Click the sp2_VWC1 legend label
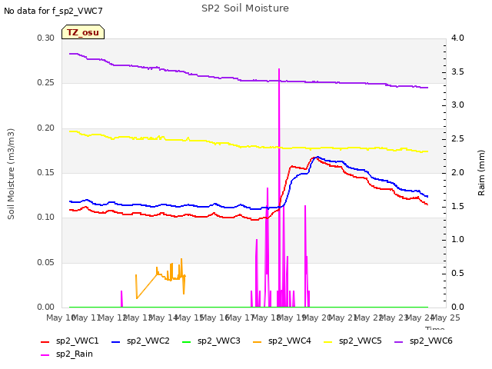The height and width of the screenshot is (369, 492). tap(77, 341)
